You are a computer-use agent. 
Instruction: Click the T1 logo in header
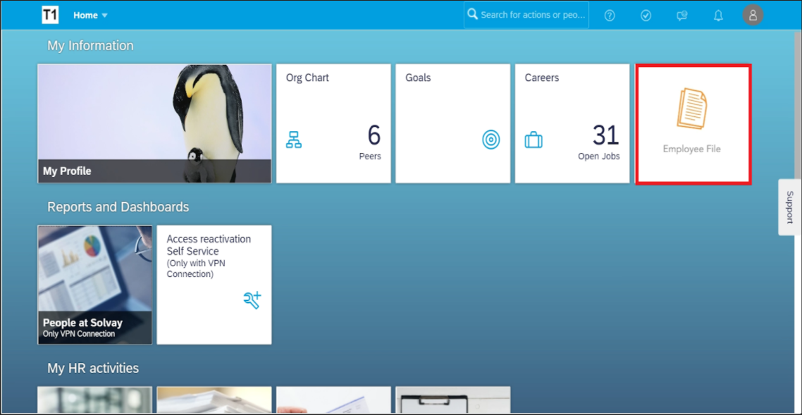[x=50, y=15]
